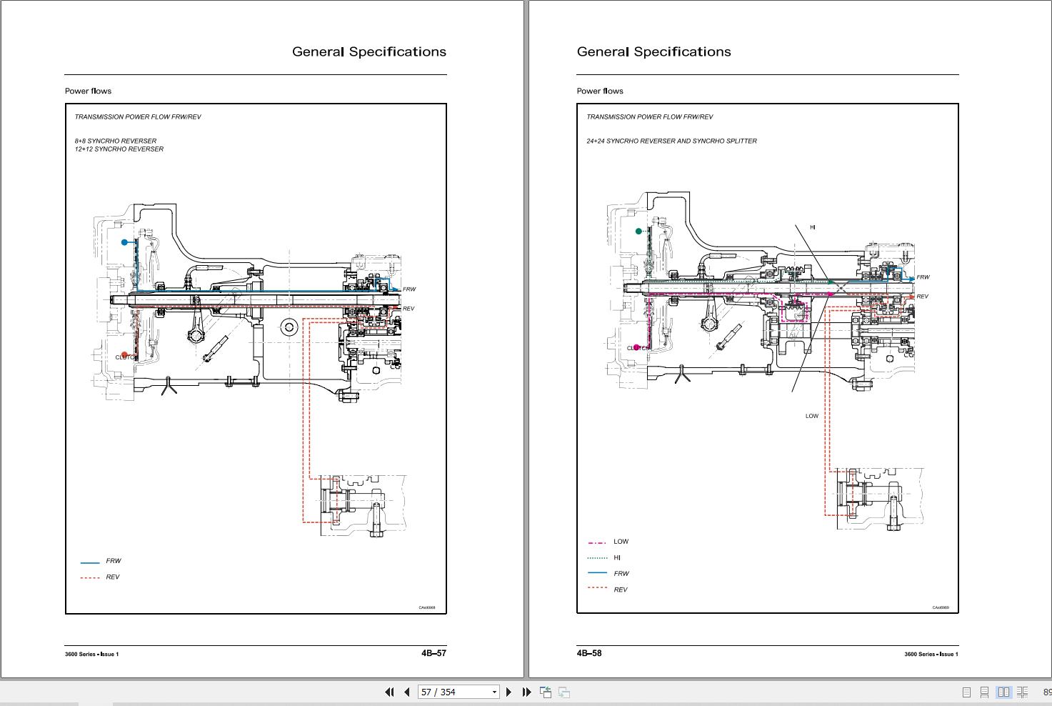Click the LOW legend entry on right page
The height and width of the screenshot is (706, 1052).
(x=608, y=542)
